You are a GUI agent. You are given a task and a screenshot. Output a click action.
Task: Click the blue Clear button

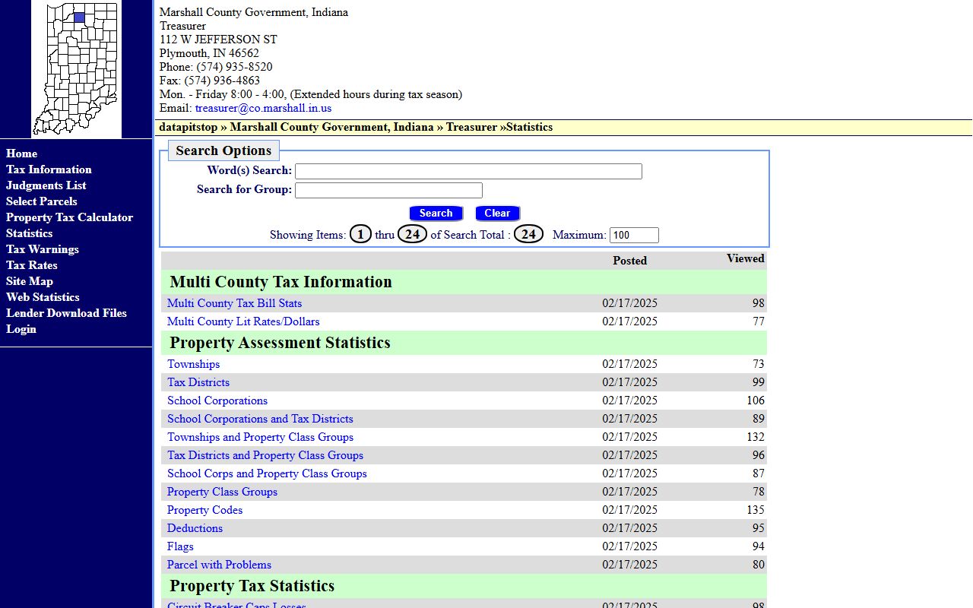[498, 214]
